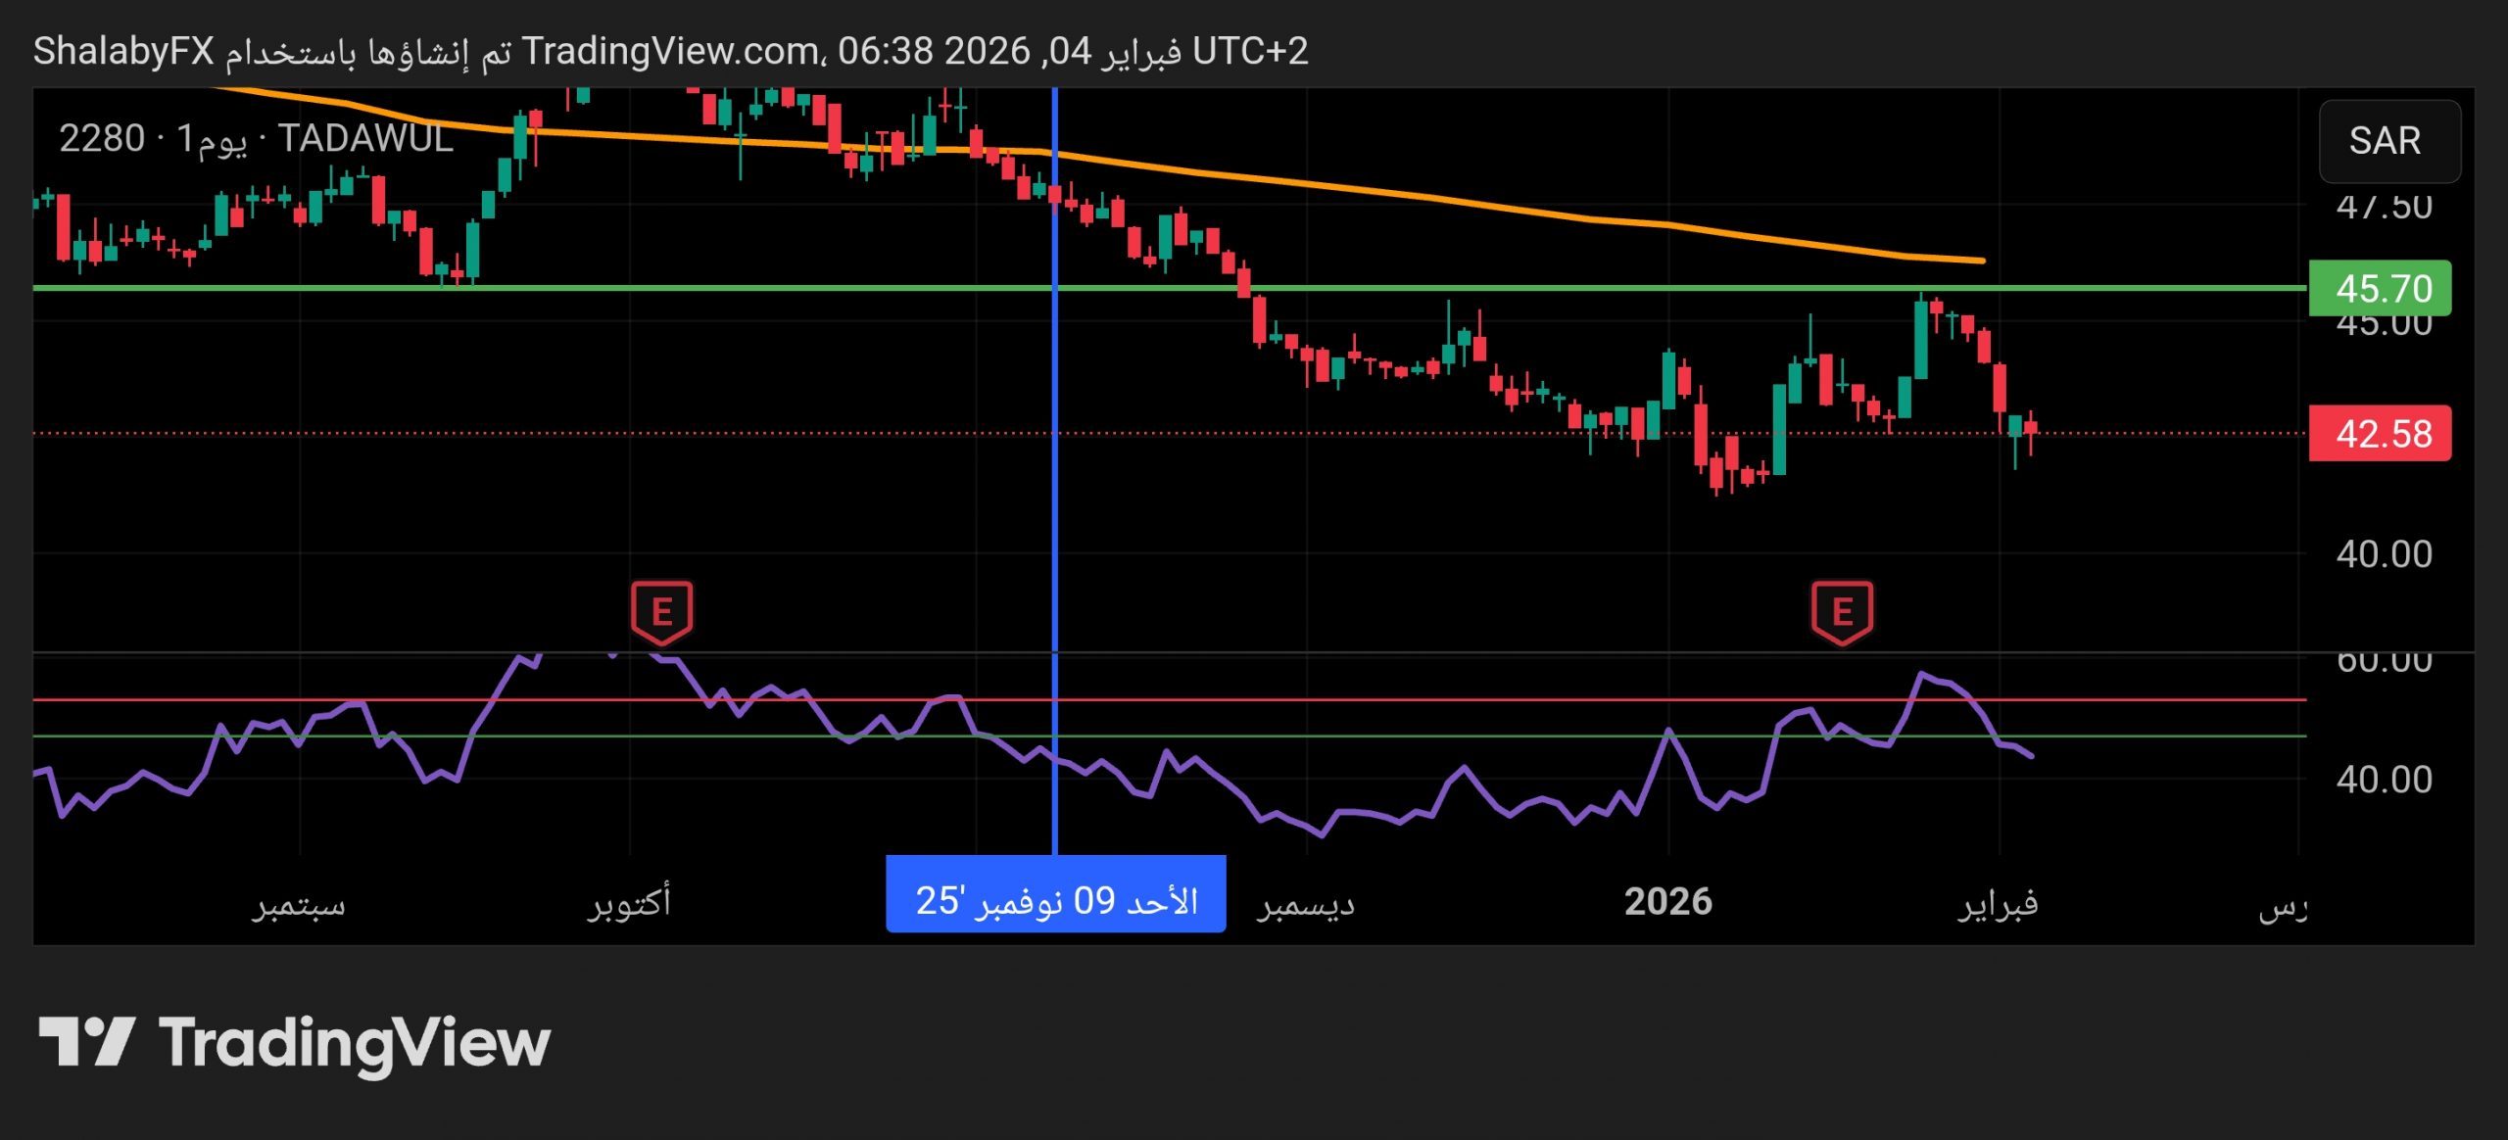Click the October earnings E marker
This screenshot has height=1140, width=2508.
pyautogui.click(x=661, y=612)
